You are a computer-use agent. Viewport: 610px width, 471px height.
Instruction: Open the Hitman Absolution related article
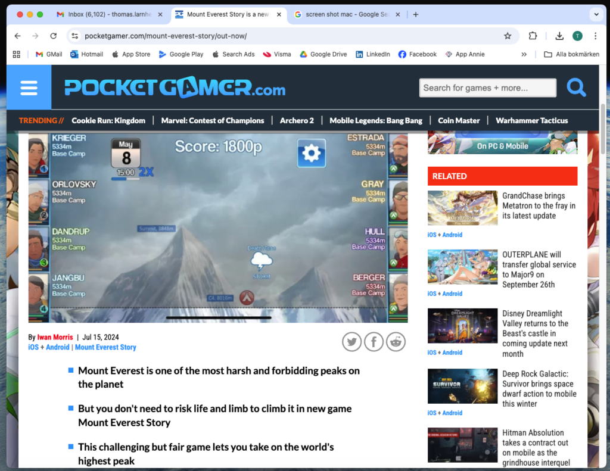coord(536,448)
